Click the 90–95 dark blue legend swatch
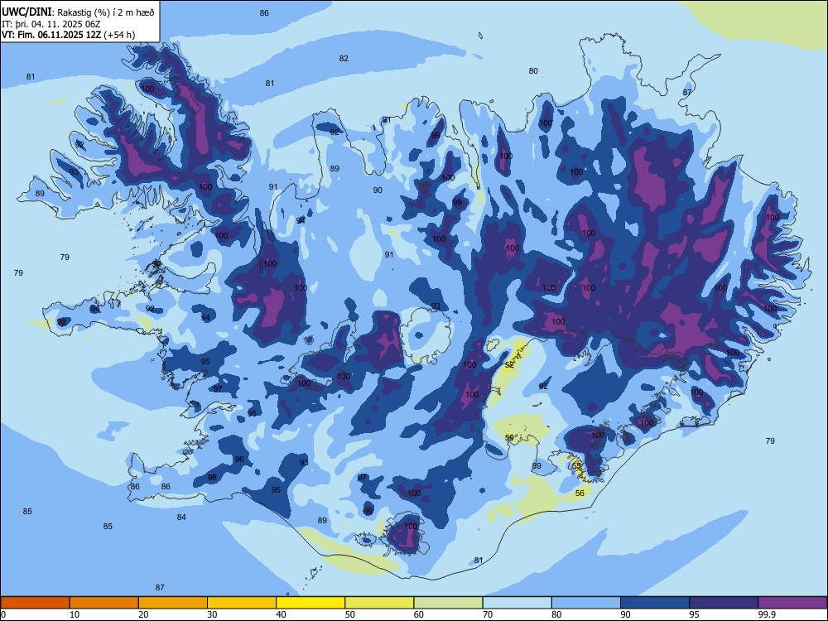Image resolution: width=828 pixels, height=621 pixels. tap(655, 603)
